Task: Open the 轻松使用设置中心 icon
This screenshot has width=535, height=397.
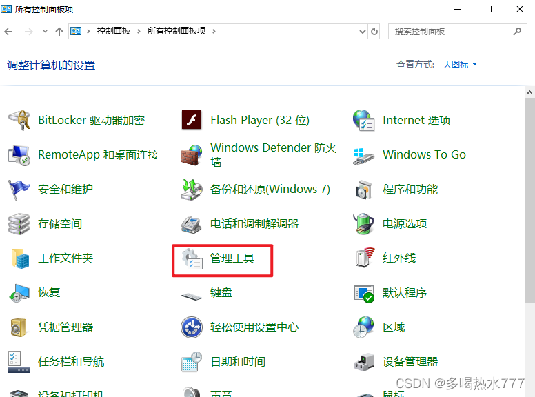Action: pos(192,327)
